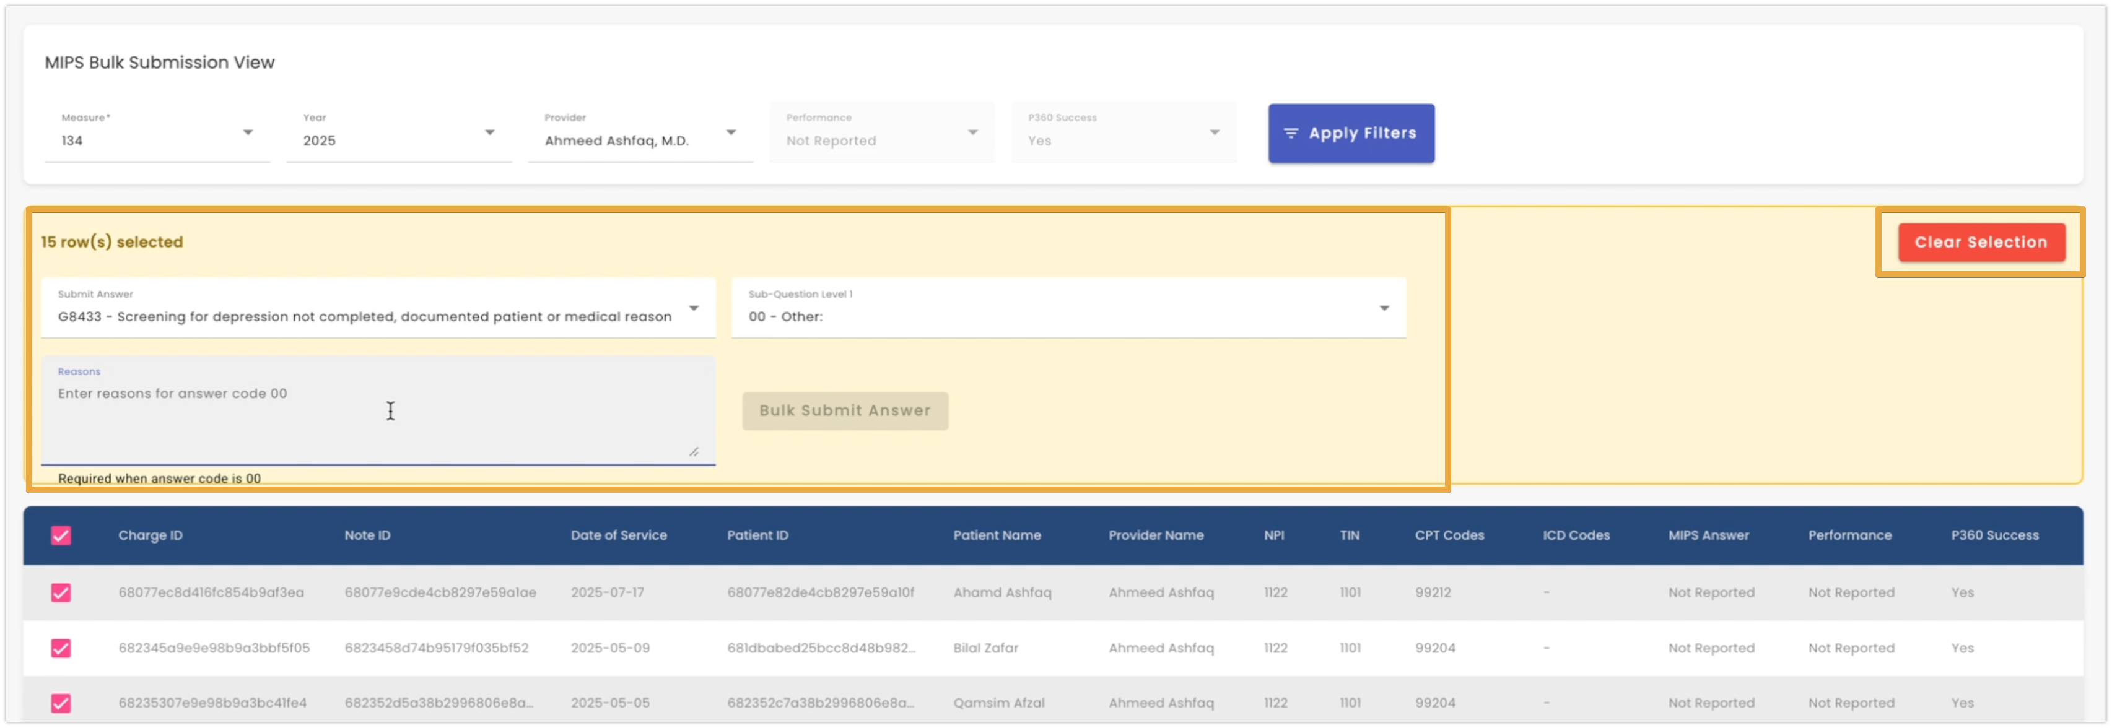Image resolution: width=2112 pixels, height=728 pixels.
Task: Click the Note ID column header
Action: pyautogui.click(x=367, y=535)
